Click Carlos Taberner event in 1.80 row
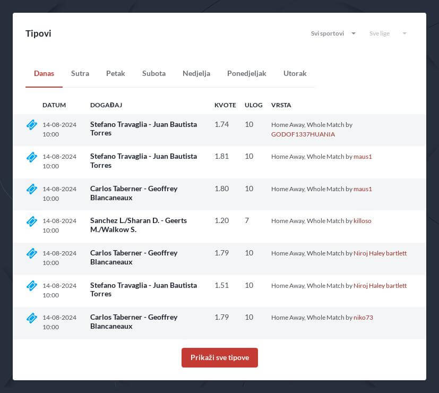The height and width of the screenshot is (393, 439). coord(134,193)
